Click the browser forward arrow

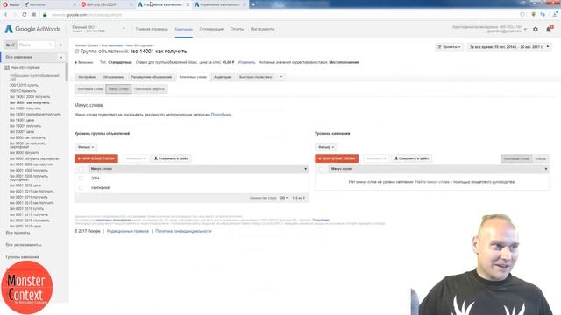(15, 15)
